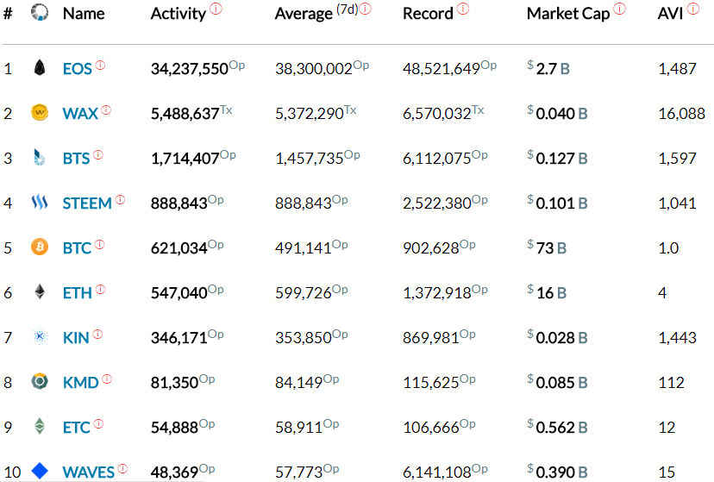Click KMD AVI value 112
Screen dimensions: 714x482
(x=671, y=382)
